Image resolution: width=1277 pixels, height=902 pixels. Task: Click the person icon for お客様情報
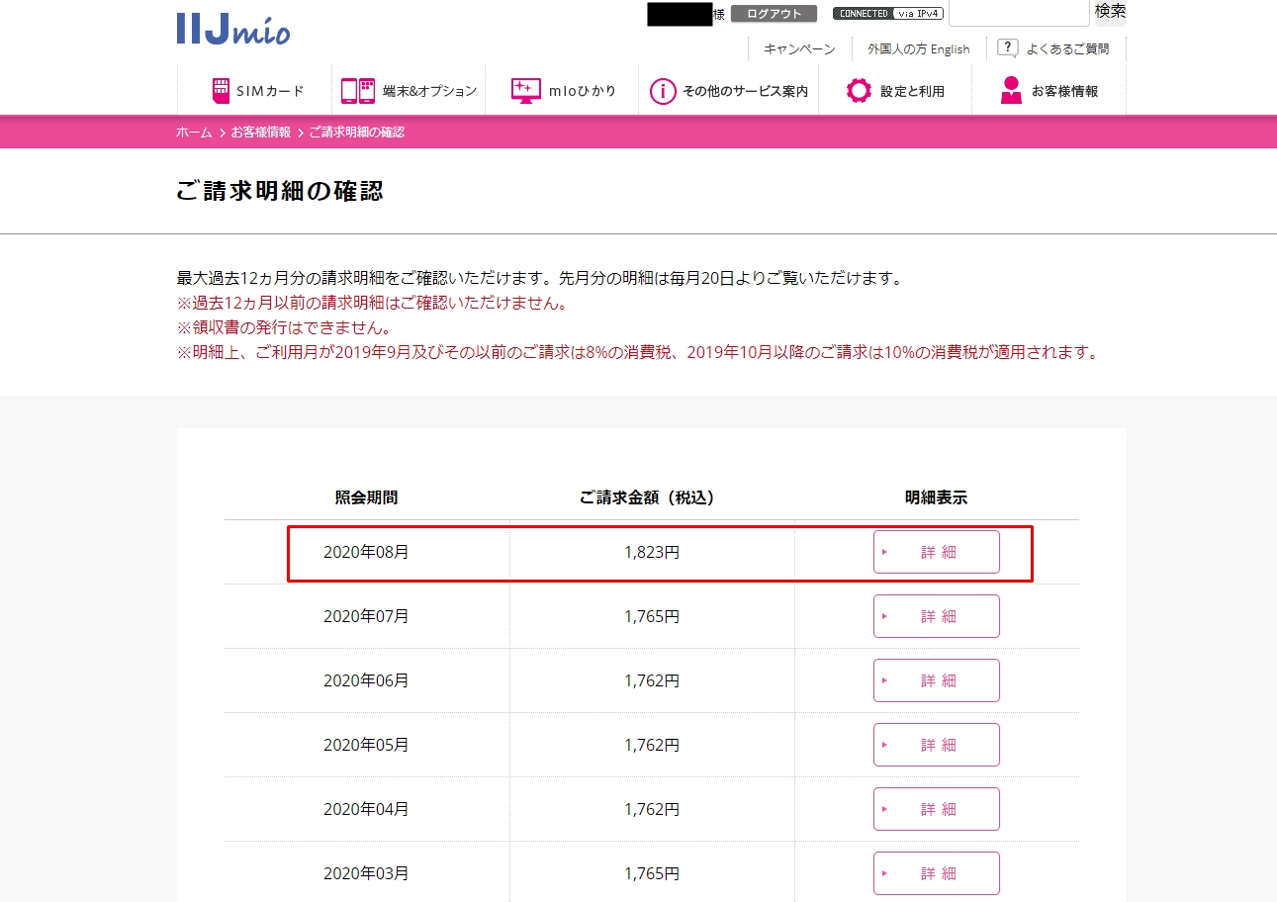1011,91
